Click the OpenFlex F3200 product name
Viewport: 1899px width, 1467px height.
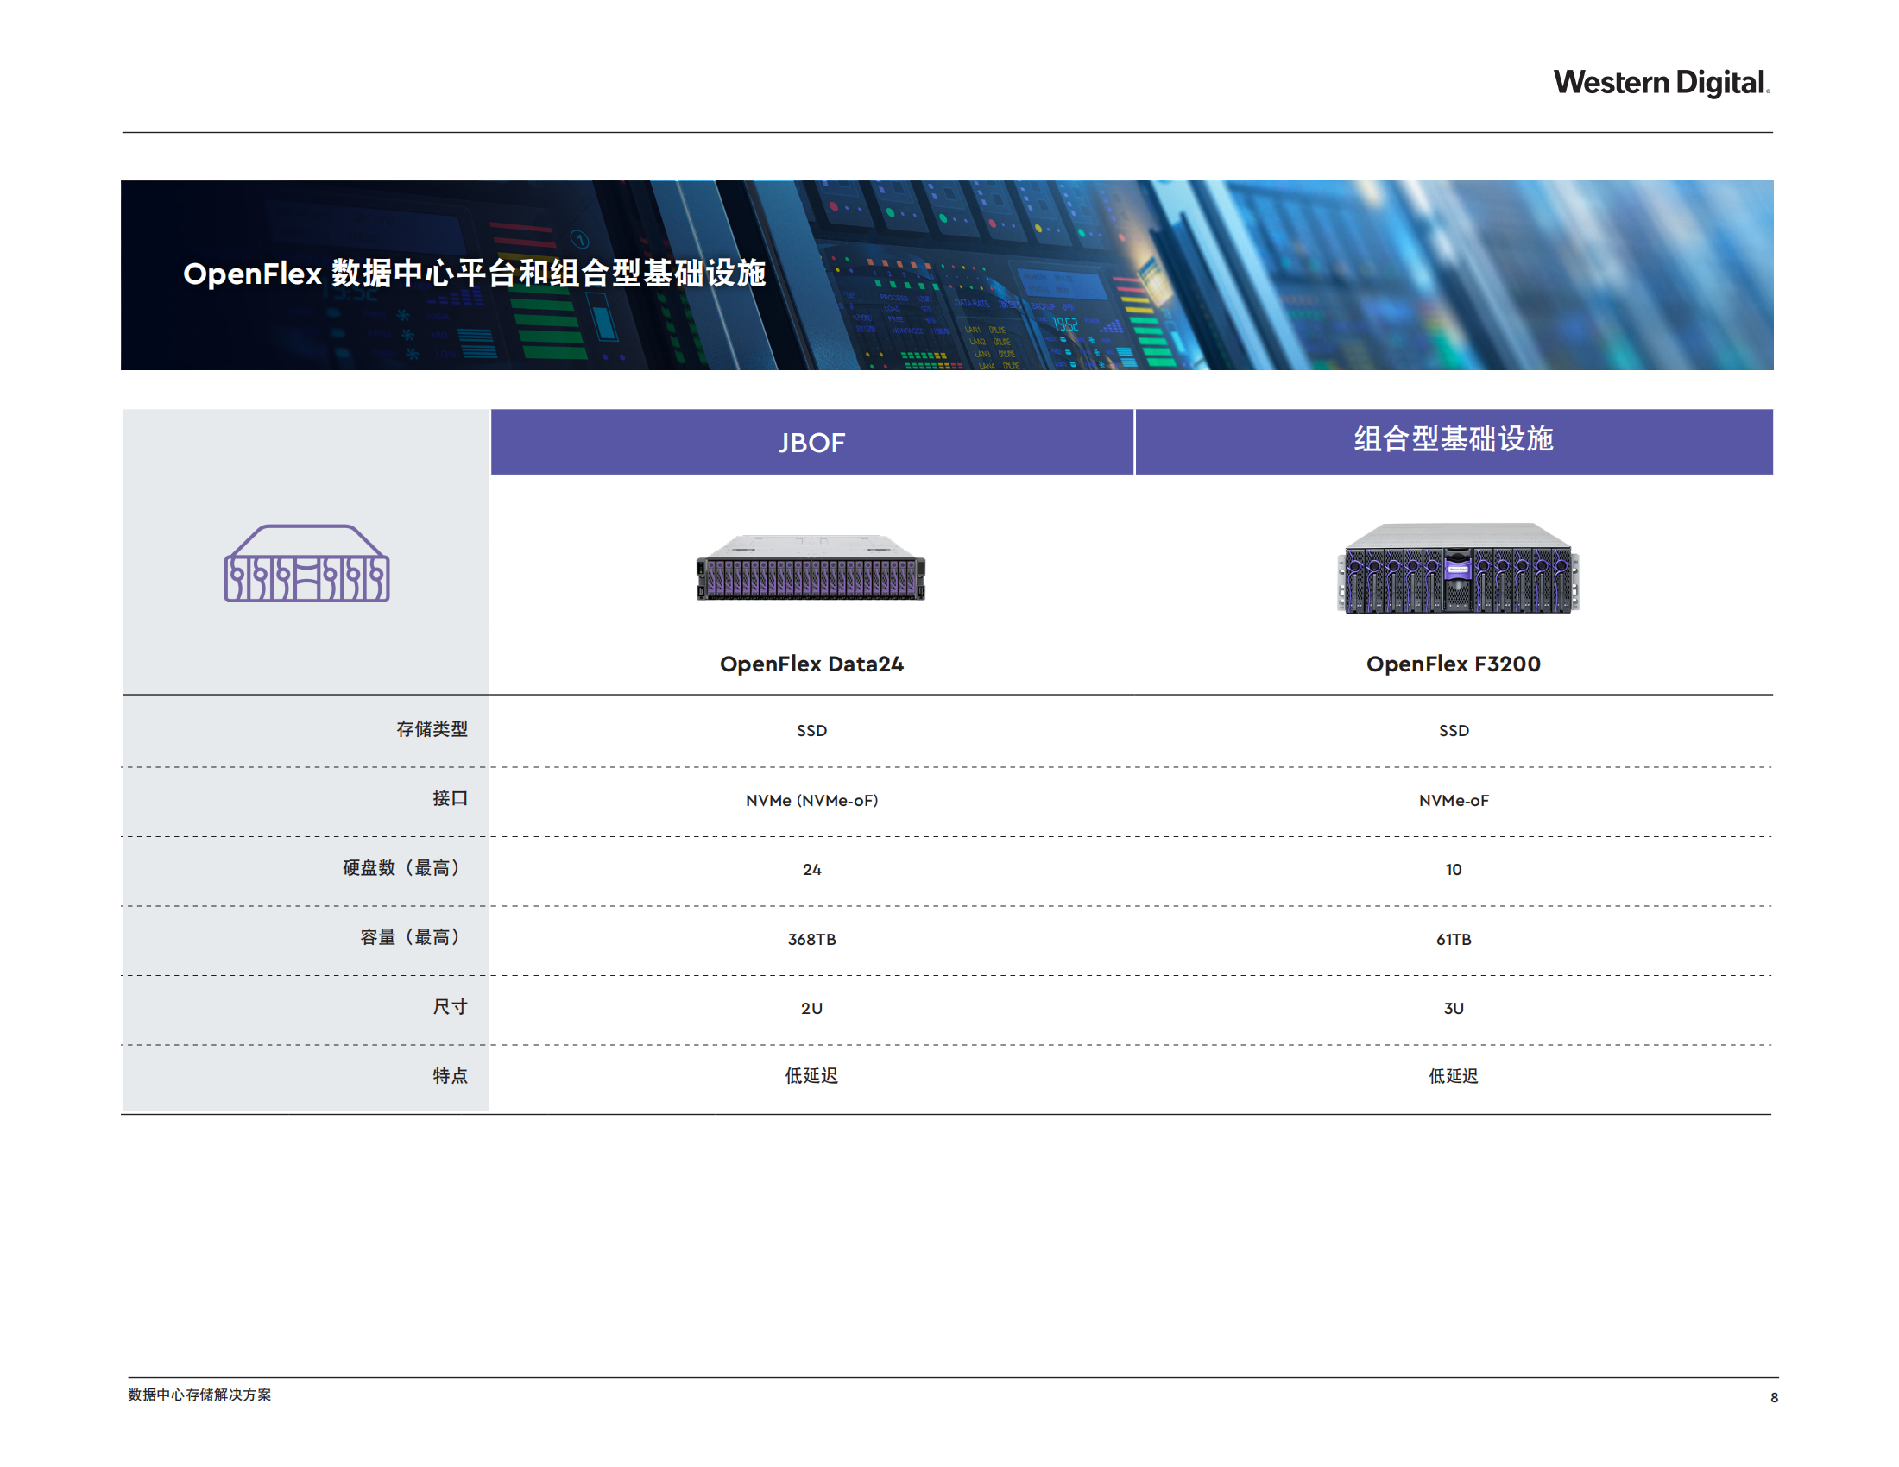coord(1453,664)
